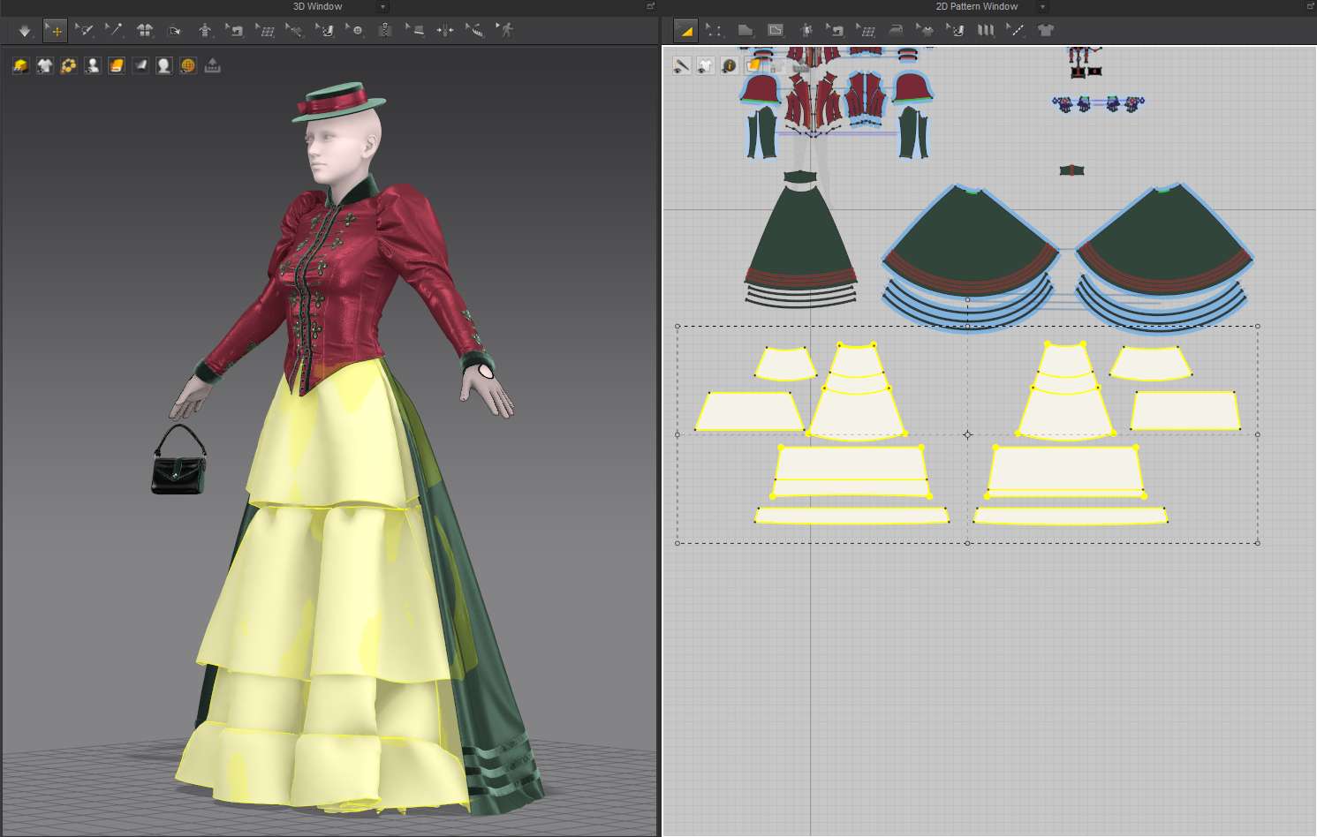Click the 2D Pattern Window title tab
This screenshot has width=1317, height=837.
point(976,6)
